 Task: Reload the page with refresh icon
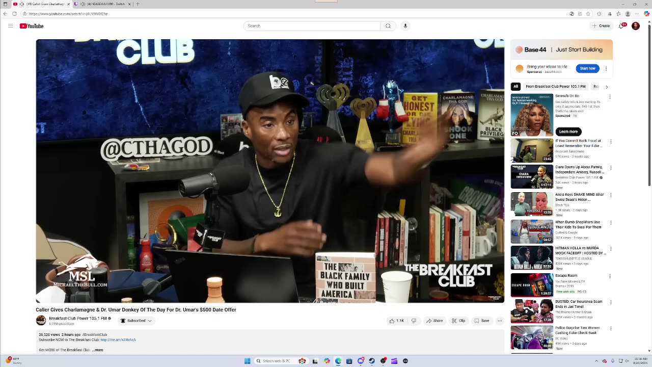(14, 14)
